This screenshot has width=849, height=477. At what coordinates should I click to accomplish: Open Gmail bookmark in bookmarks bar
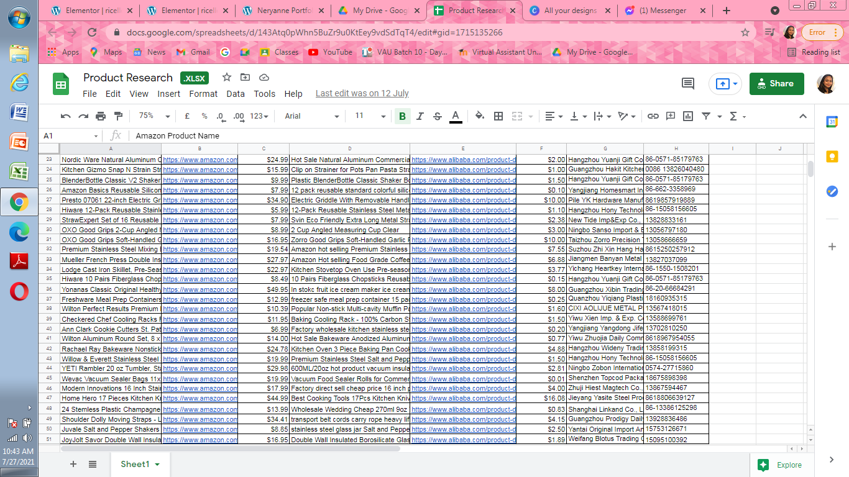pos(193,52)
